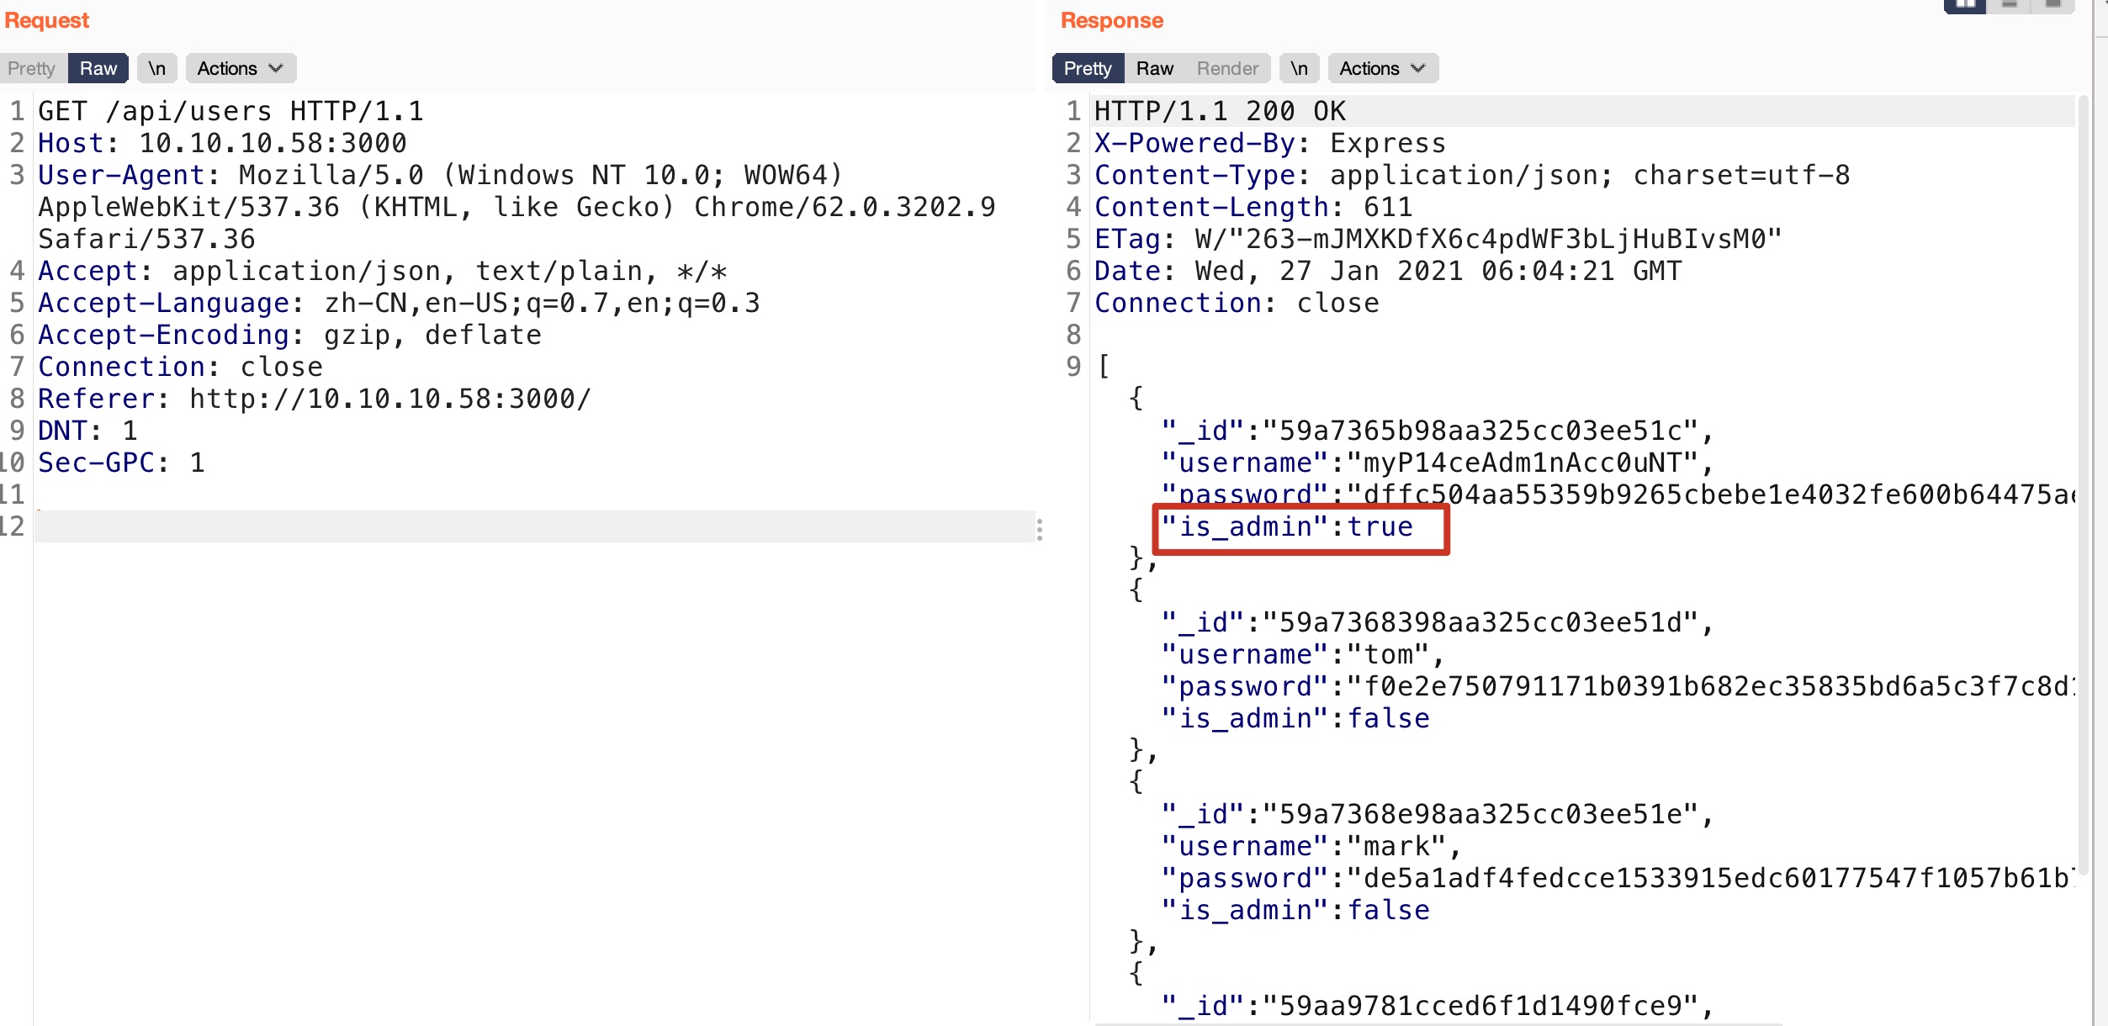
Task: Switch to side-by-side split layout
Action: point(1965,5)
